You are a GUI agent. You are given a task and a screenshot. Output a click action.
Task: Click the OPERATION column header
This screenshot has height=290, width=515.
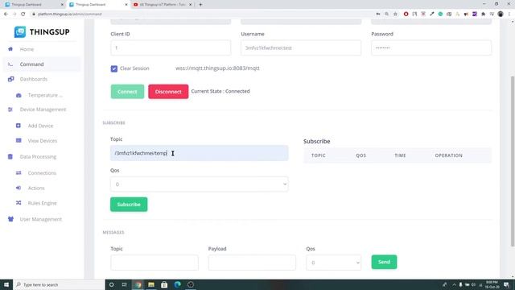449,155
